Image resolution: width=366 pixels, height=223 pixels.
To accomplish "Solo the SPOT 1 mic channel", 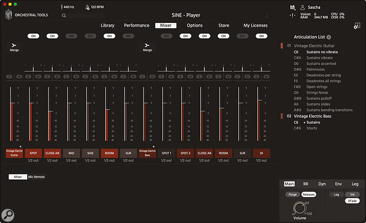I will pyautogui.click(x=161, y=77).
